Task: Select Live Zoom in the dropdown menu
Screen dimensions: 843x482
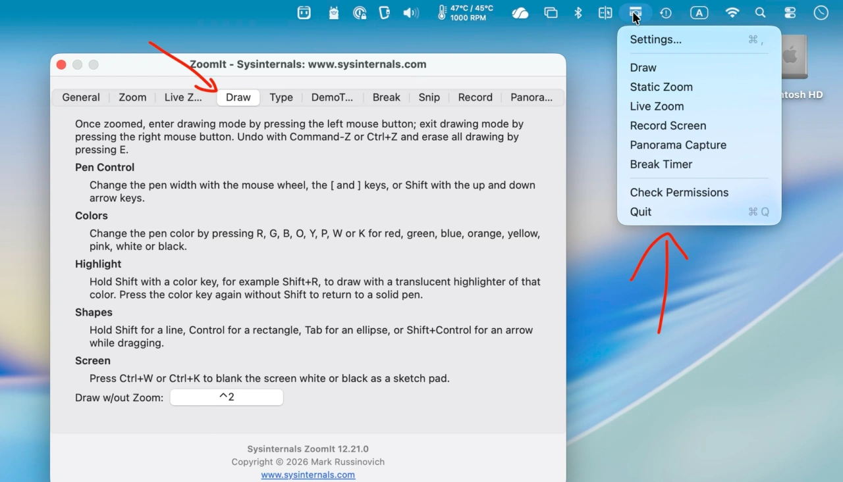Action: click(699, 107)
